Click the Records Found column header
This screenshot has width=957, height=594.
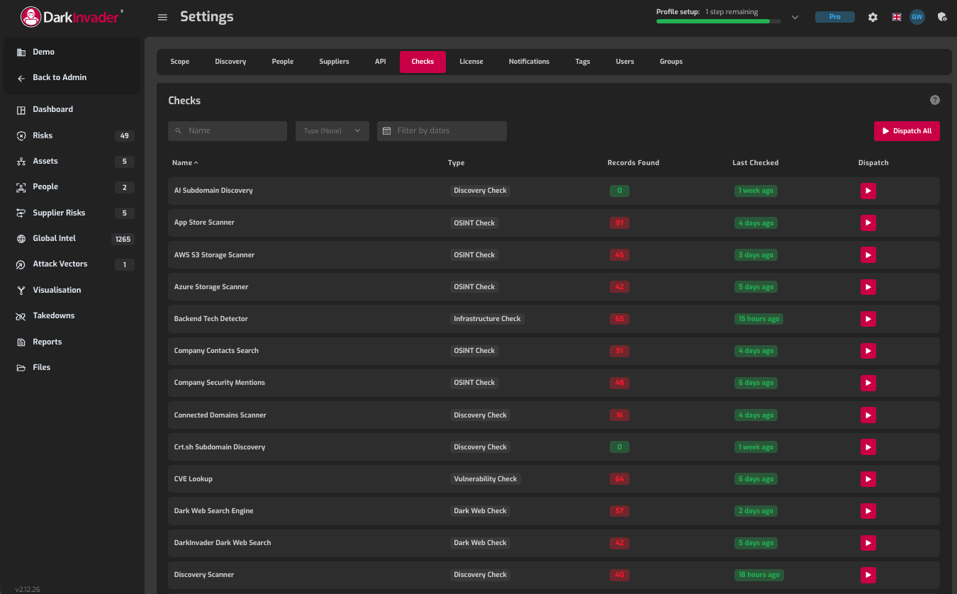click(x=633, y=162)
